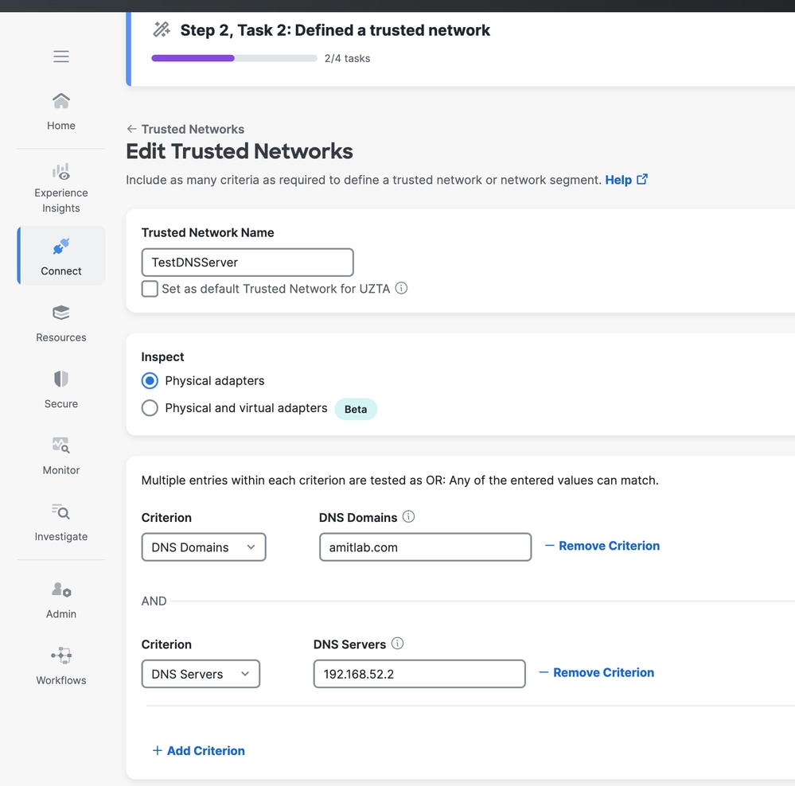Screen dimensions: 795x786
Task: Open the Home icon in sidebar
Action: pos(61,101)
